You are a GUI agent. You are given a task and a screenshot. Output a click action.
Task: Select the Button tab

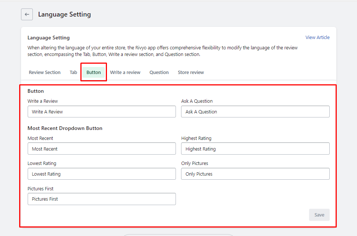pos(93,72)
